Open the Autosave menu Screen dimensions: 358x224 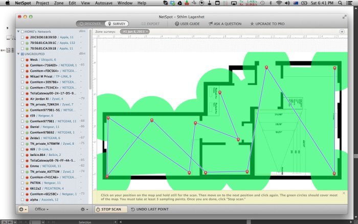pyautogui.click(x=104, y=3)
